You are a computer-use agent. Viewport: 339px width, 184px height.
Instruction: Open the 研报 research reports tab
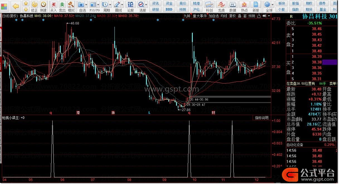156,9
